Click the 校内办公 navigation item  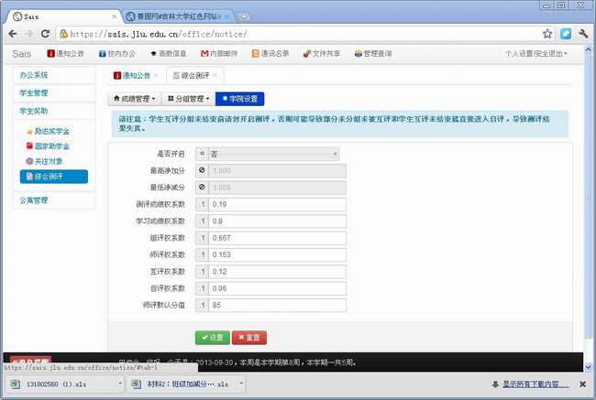pyautogui.click(x=116, y=54)
